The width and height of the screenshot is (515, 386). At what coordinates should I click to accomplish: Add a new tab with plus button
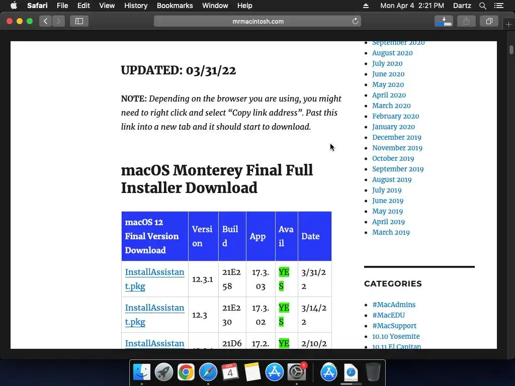coord(508,25)
